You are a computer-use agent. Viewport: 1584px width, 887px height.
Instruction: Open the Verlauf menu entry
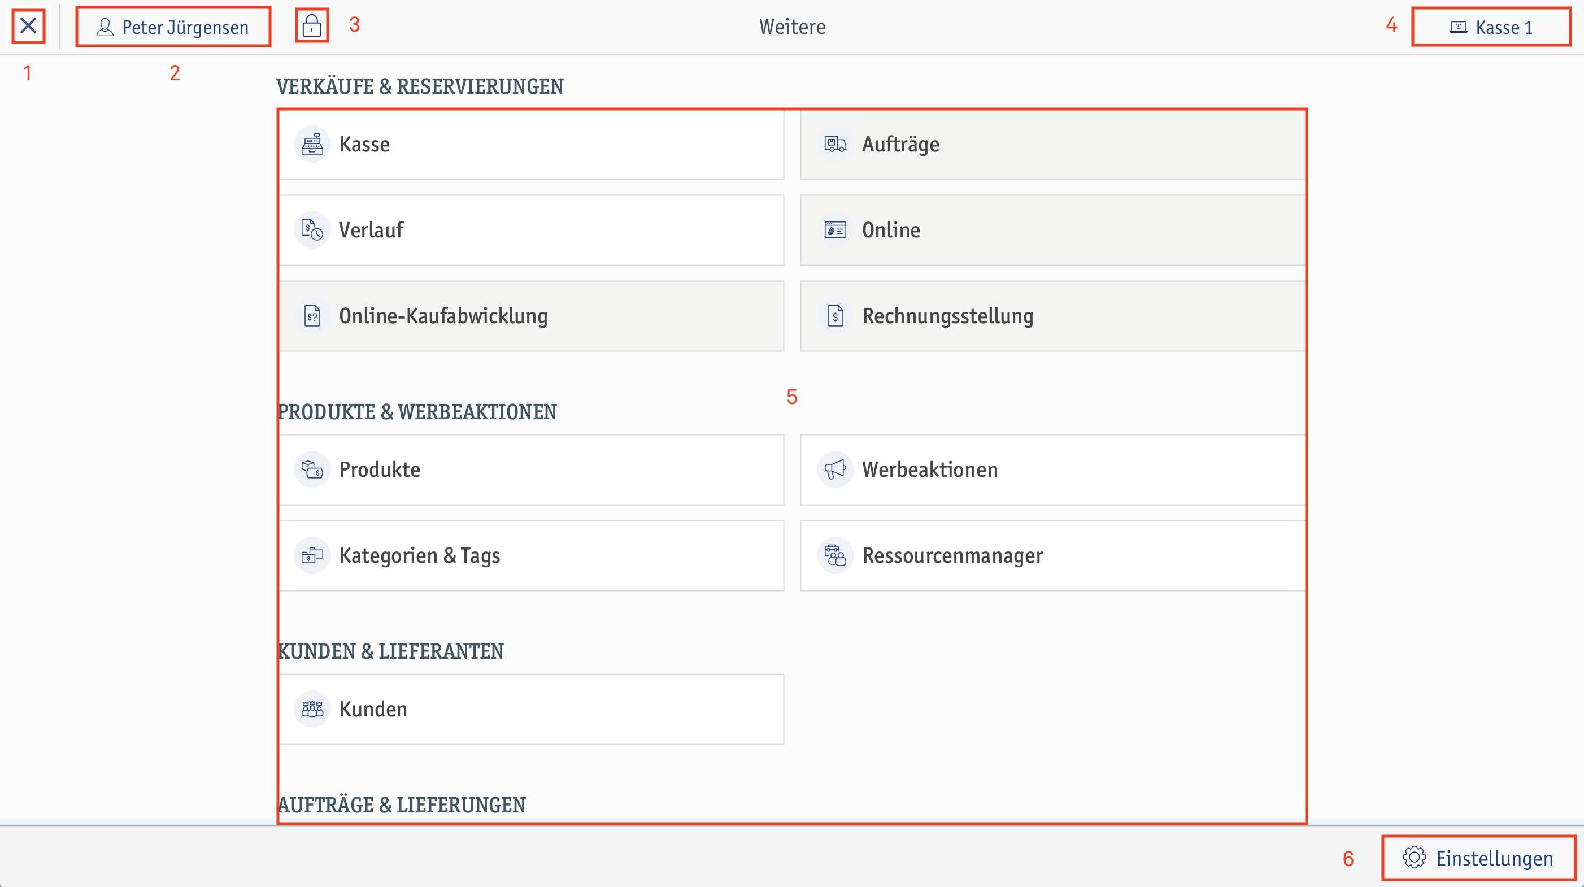(x=532, y=230)
